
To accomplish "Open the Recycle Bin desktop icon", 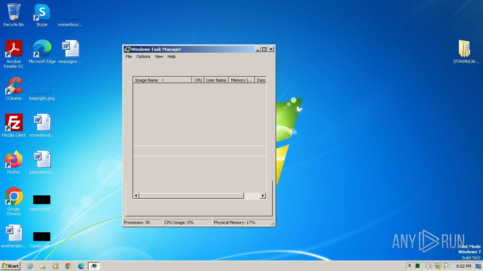I will click(x=14, y=15).
